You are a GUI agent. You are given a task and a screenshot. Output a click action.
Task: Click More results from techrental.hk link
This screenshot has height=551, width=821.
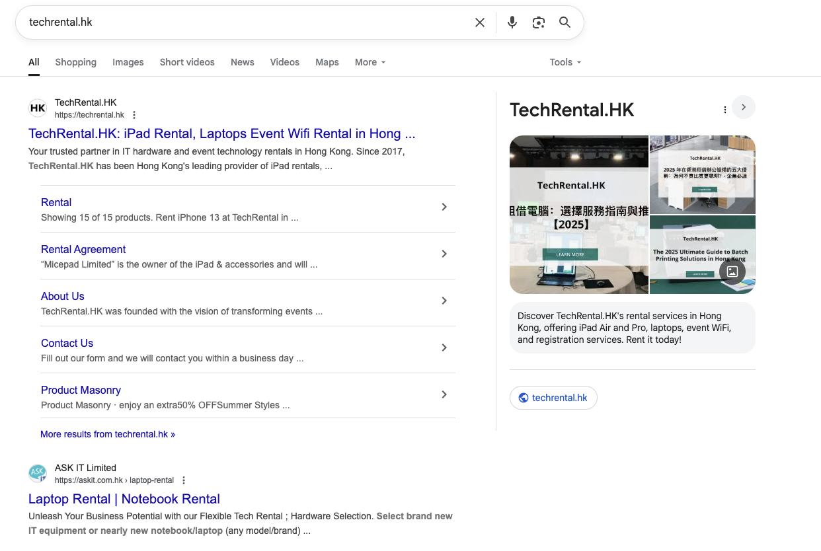point(108,434)
